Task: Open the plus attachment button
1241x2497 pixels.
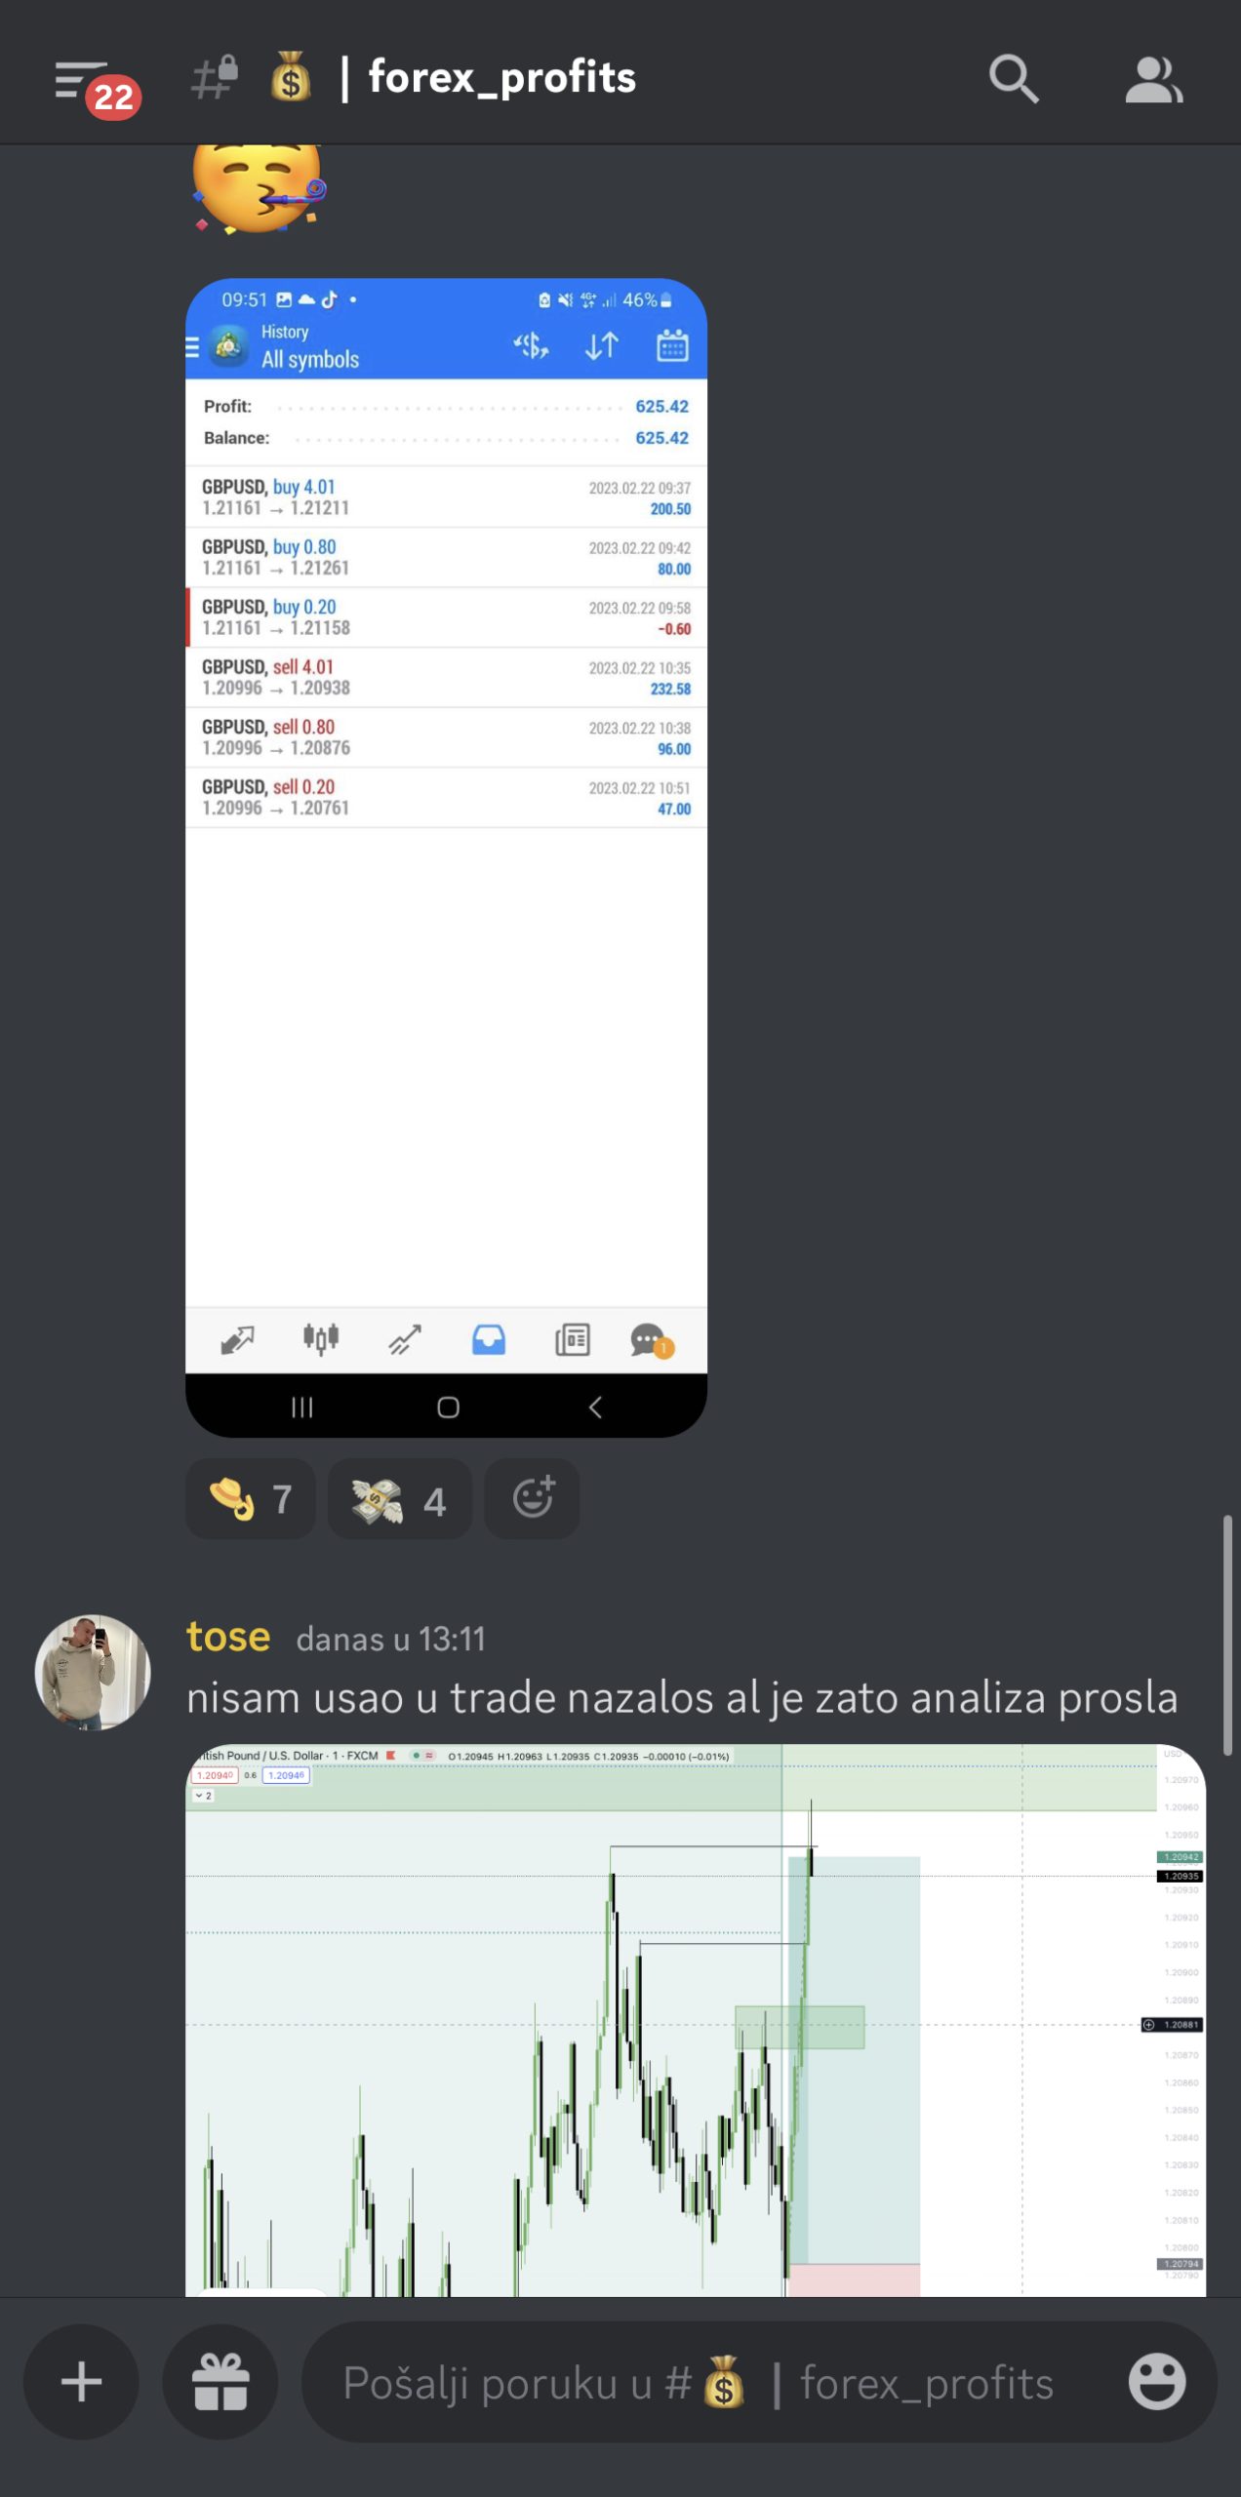Action: 82,2382
